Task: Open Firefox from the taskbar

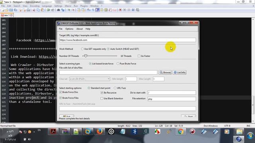Action: [x=100, y=131]
